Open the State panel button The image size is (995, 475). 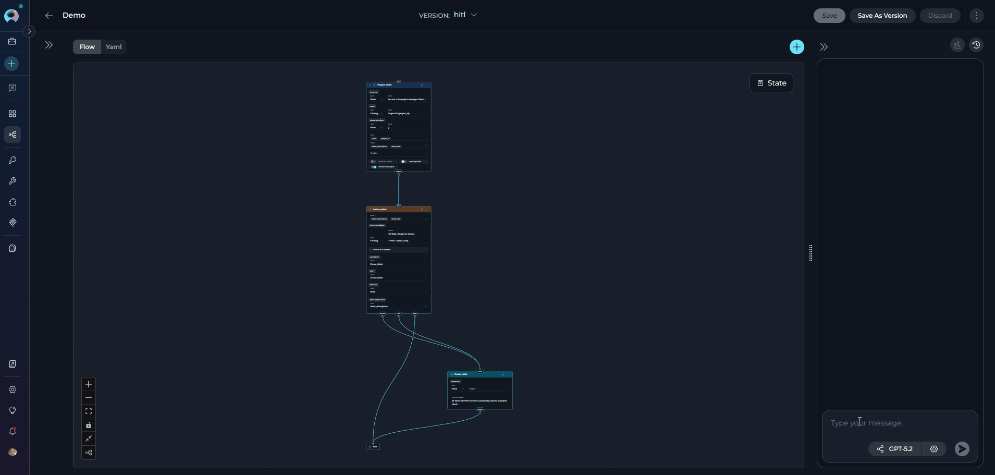tap(771, 83)
